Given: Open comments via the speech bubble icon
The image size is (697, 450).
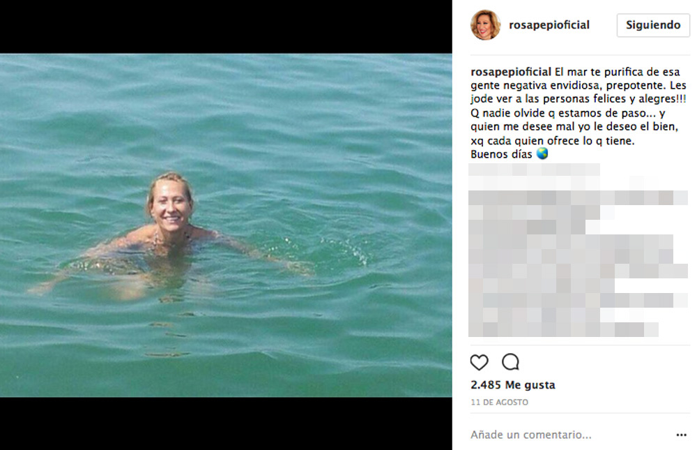Looking at the screenshot, I should point(511,362).
